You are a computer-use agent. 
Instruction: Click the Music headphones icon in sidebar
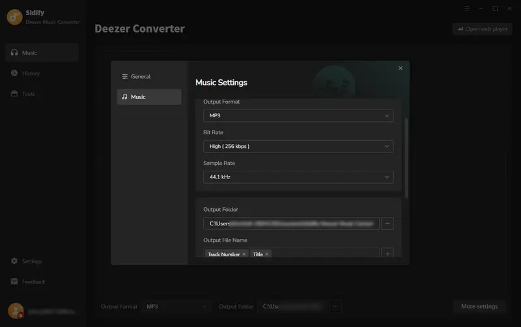[x=14, y=53]
